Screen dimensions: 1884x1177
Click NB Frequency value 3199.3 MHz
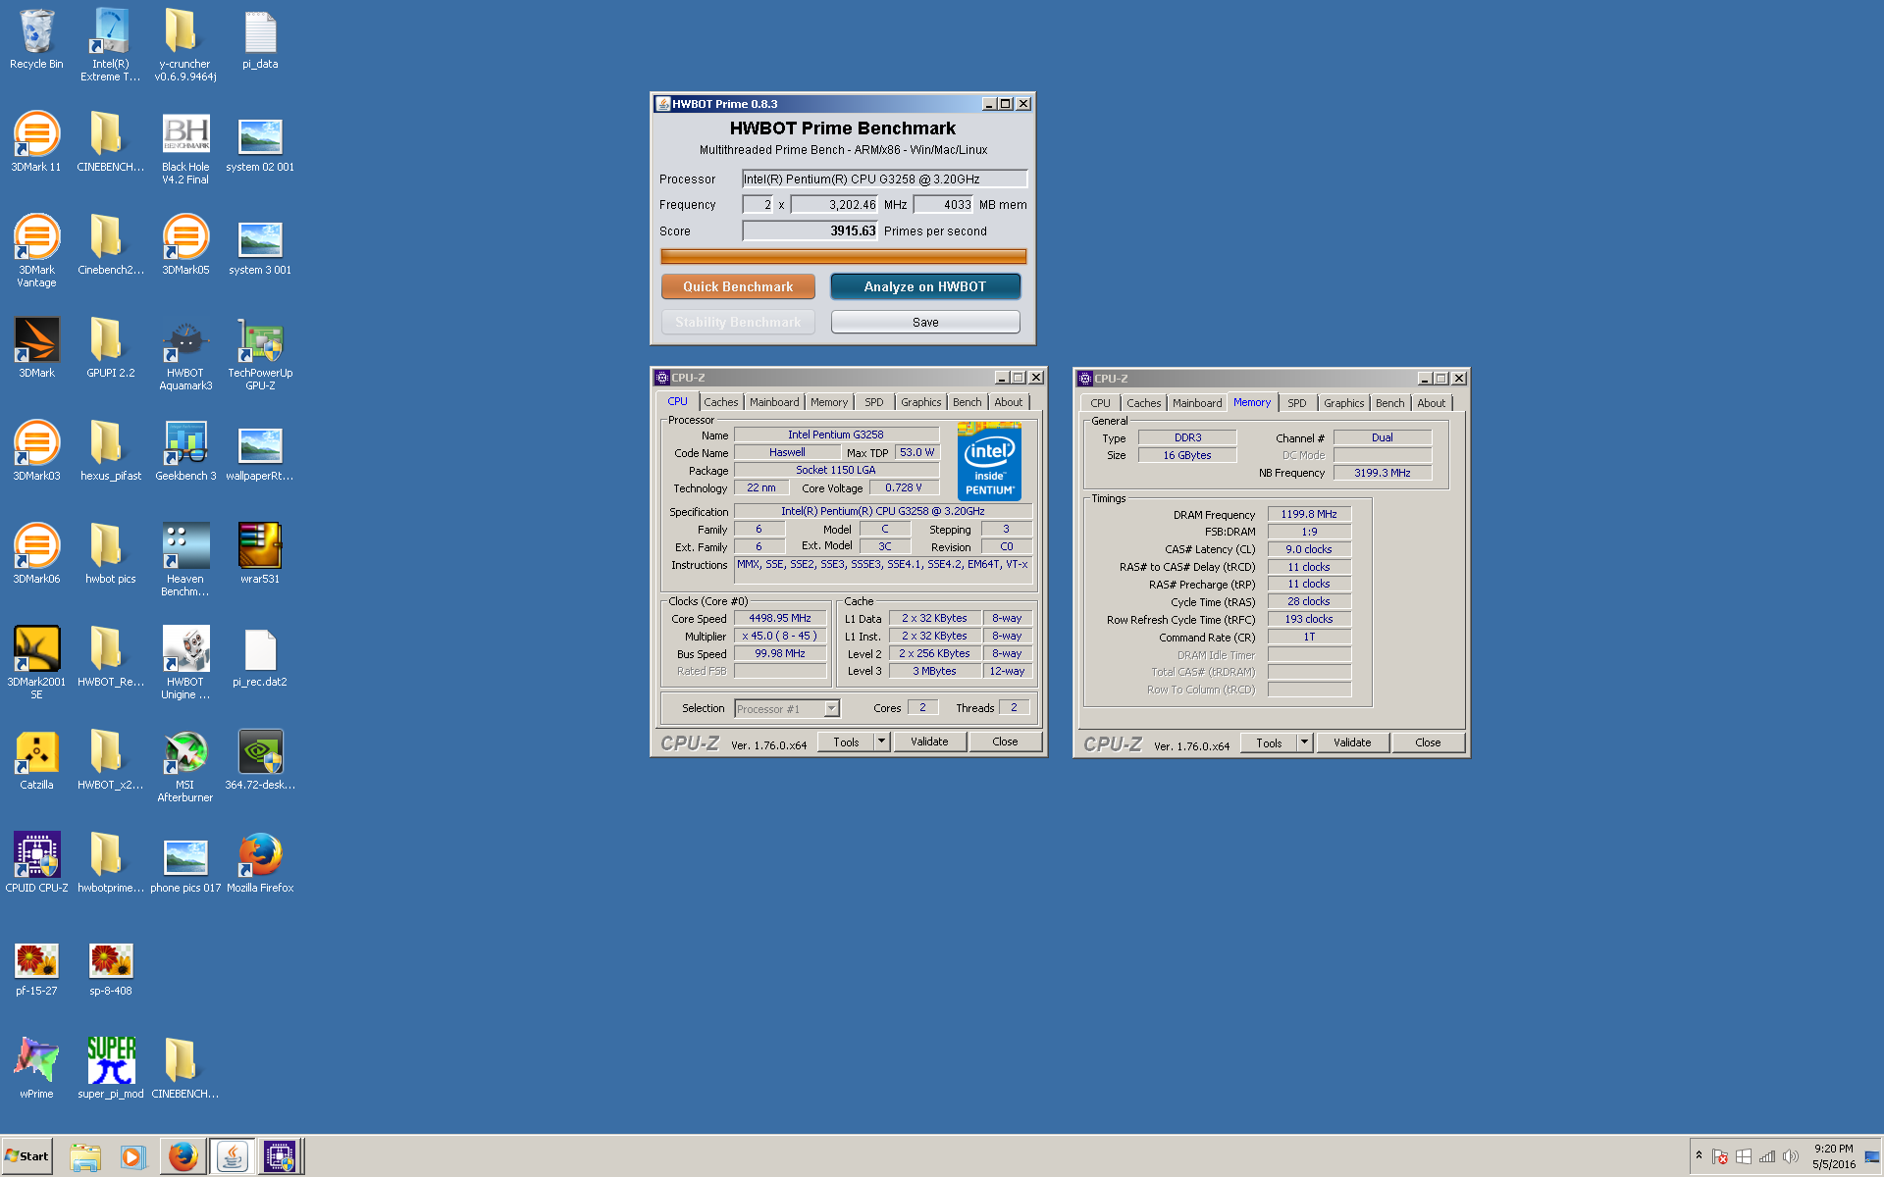point(1382,473)
